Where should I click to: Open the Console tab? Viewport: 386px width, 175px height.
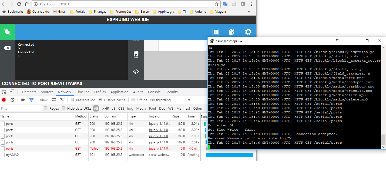tap(154, 92)
